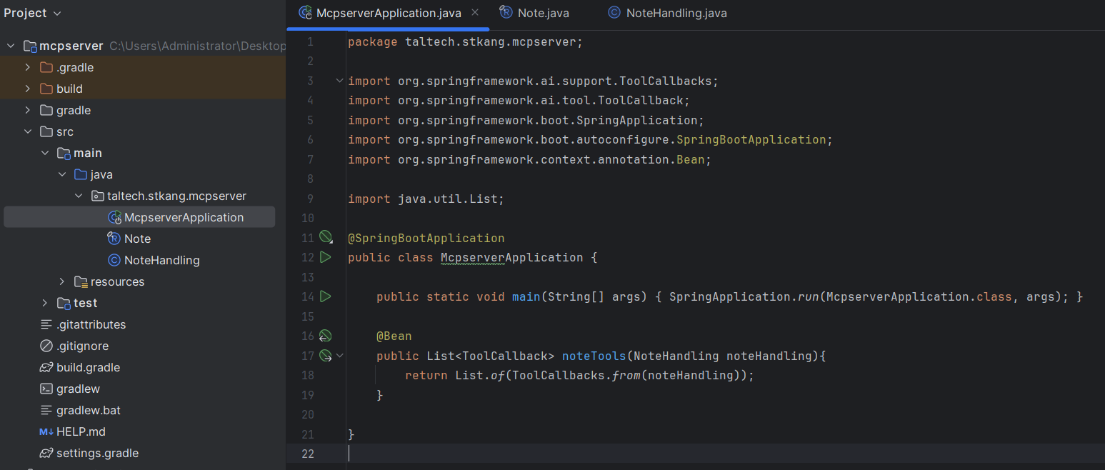The height and width of the screenshot is (470, 1105).
Task: Click the .gitattributes file icon
Action: tap(46, 324)
